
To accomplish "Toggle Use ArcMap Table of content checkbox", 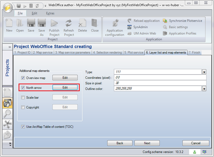I will click(23, 127).
